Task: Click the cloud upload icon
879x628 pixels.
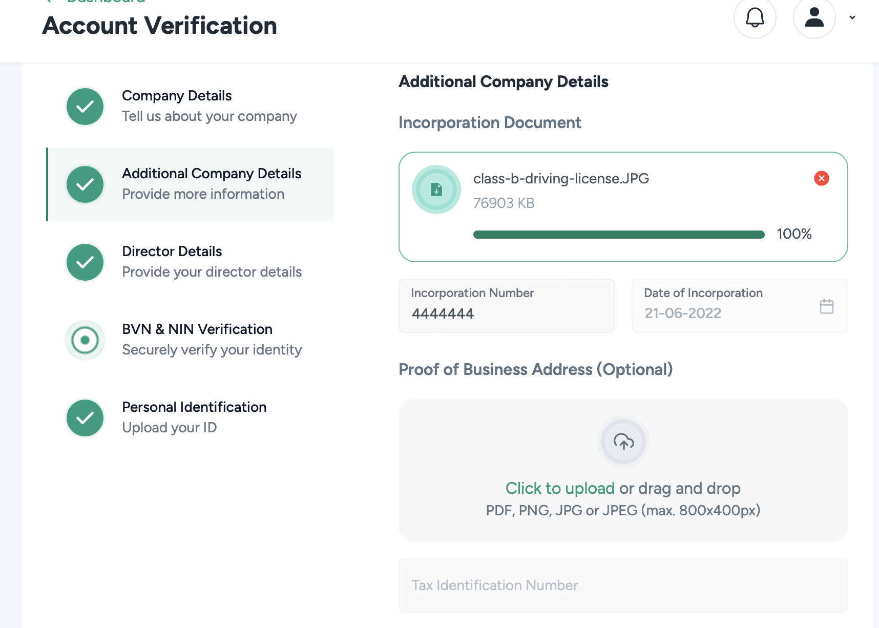Action: [x=623, y=442]
